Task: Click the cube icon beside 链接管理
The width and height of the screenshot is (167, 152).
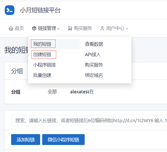Action: coord(34,28)
